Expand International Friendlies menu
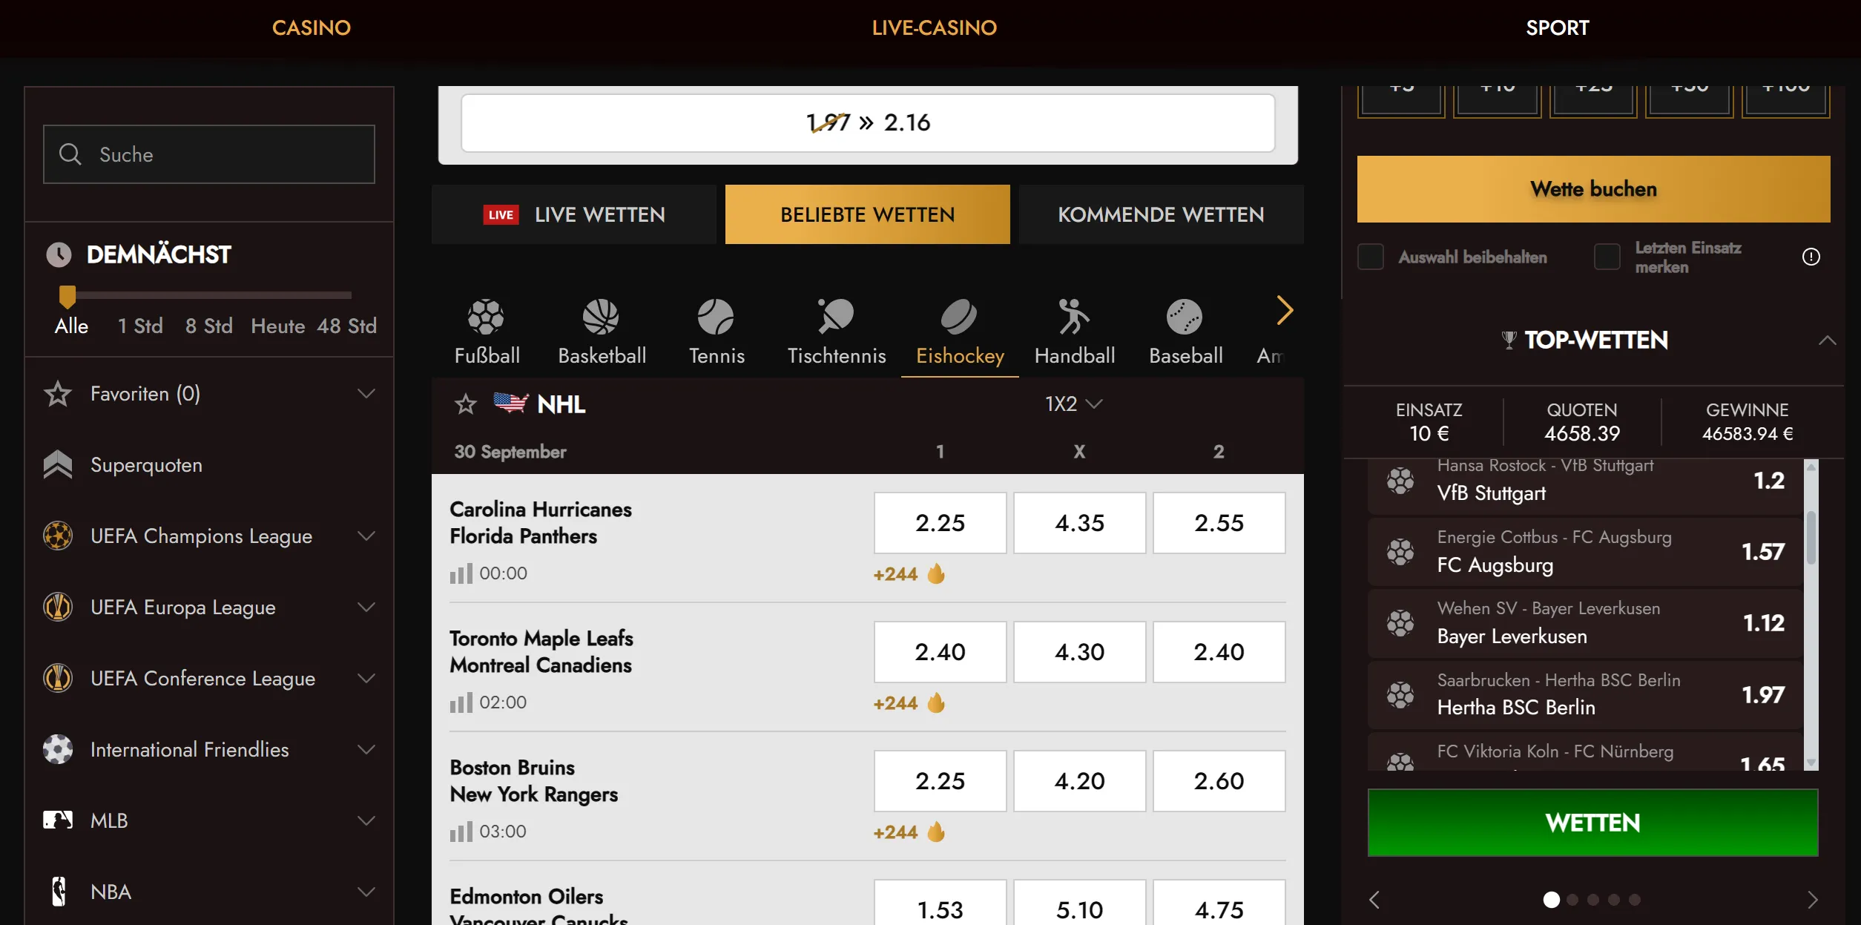 click(366, 749)
